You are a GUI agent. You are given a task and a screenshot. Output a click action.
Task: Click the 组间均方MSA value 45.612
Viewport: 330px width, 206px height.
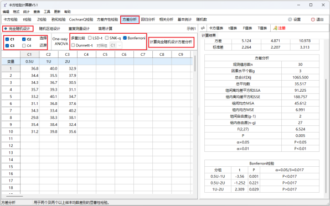(300, 103)
